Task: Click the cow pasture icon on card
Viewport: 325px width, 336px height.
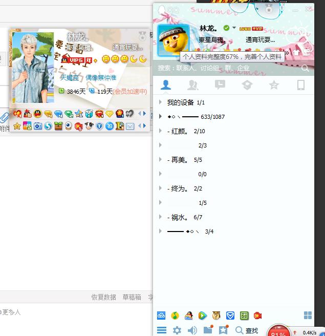Action: tap(89, 126)
